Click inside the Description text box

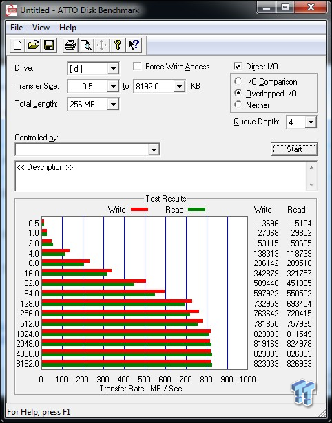160,176
